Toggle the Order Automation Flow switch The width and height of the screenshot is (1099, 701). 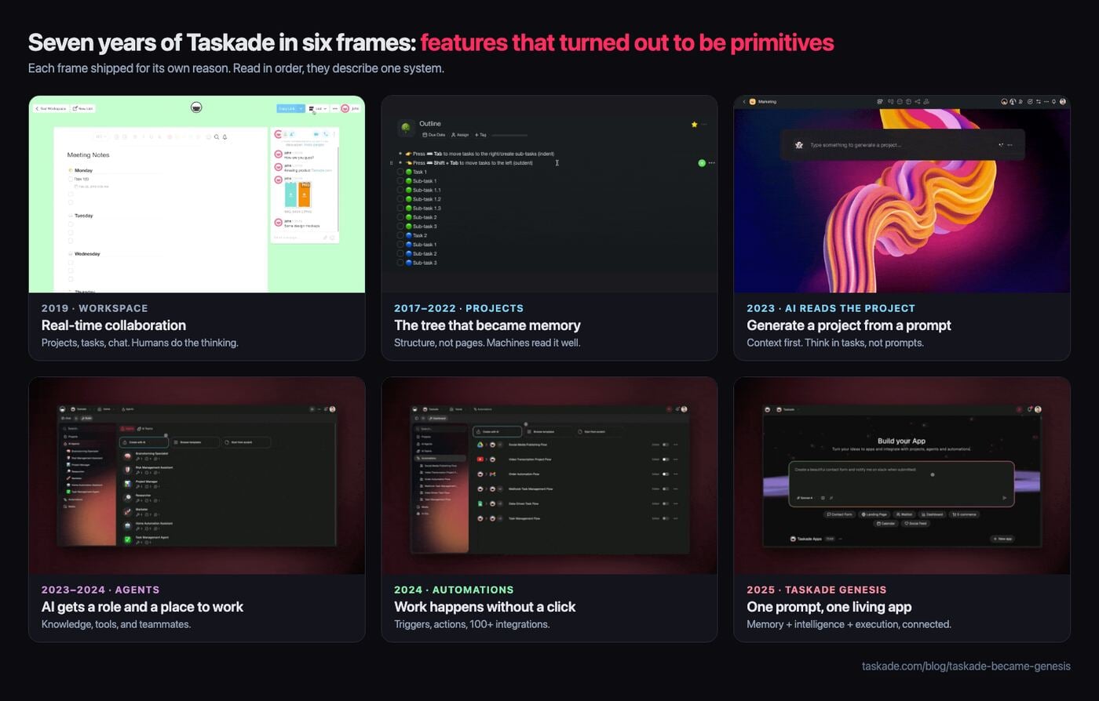pyautogui.click(x=666, y=474)
